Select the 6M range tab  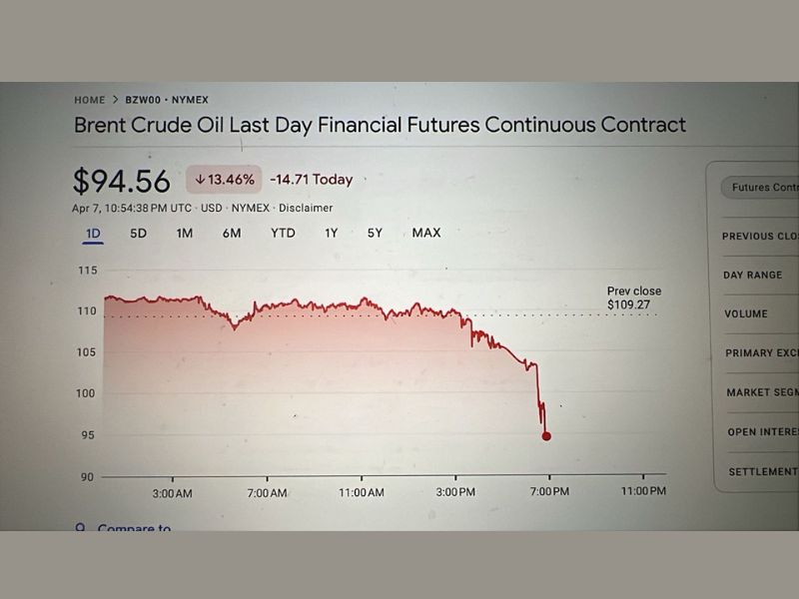[232, 233]
